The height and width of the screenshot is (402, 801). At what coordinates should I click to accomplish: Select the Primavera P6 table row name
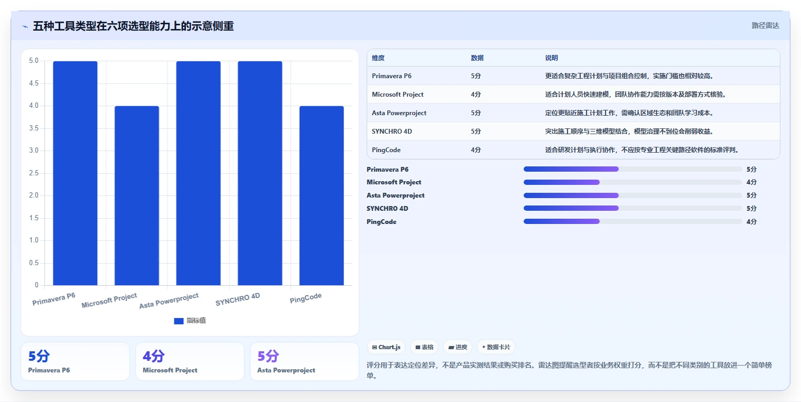392,76
